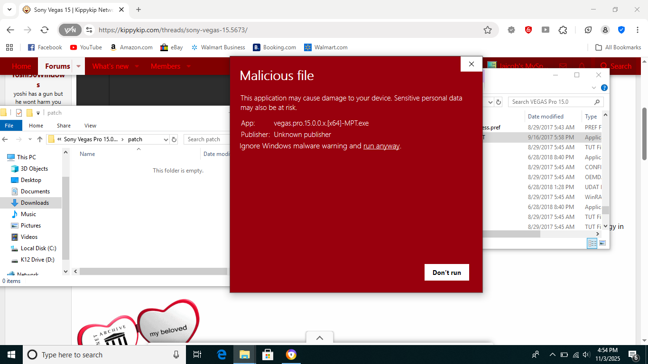The height and width of the screenshot is (364, 648).
Task: Bookmark this page with the star icon
Action: (x=488, y=29)
